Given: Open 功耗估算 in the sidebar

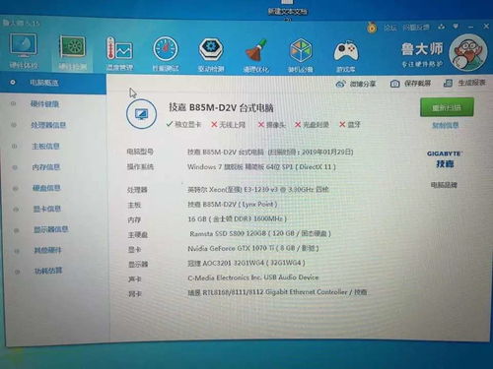Looking at the screenshot, I should pos(48,271).
